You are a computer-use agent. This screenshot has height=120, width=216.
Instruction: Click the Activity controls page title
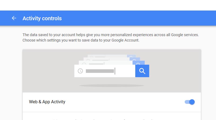(42, 18)
